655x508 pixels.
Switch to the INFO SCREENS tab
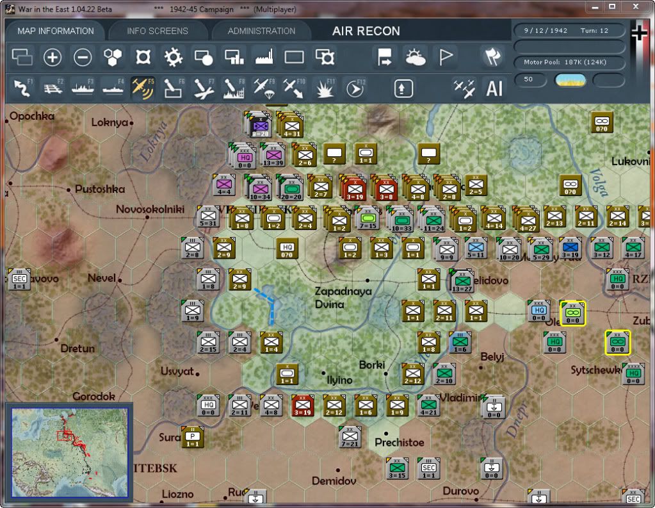tap(158, 31)
